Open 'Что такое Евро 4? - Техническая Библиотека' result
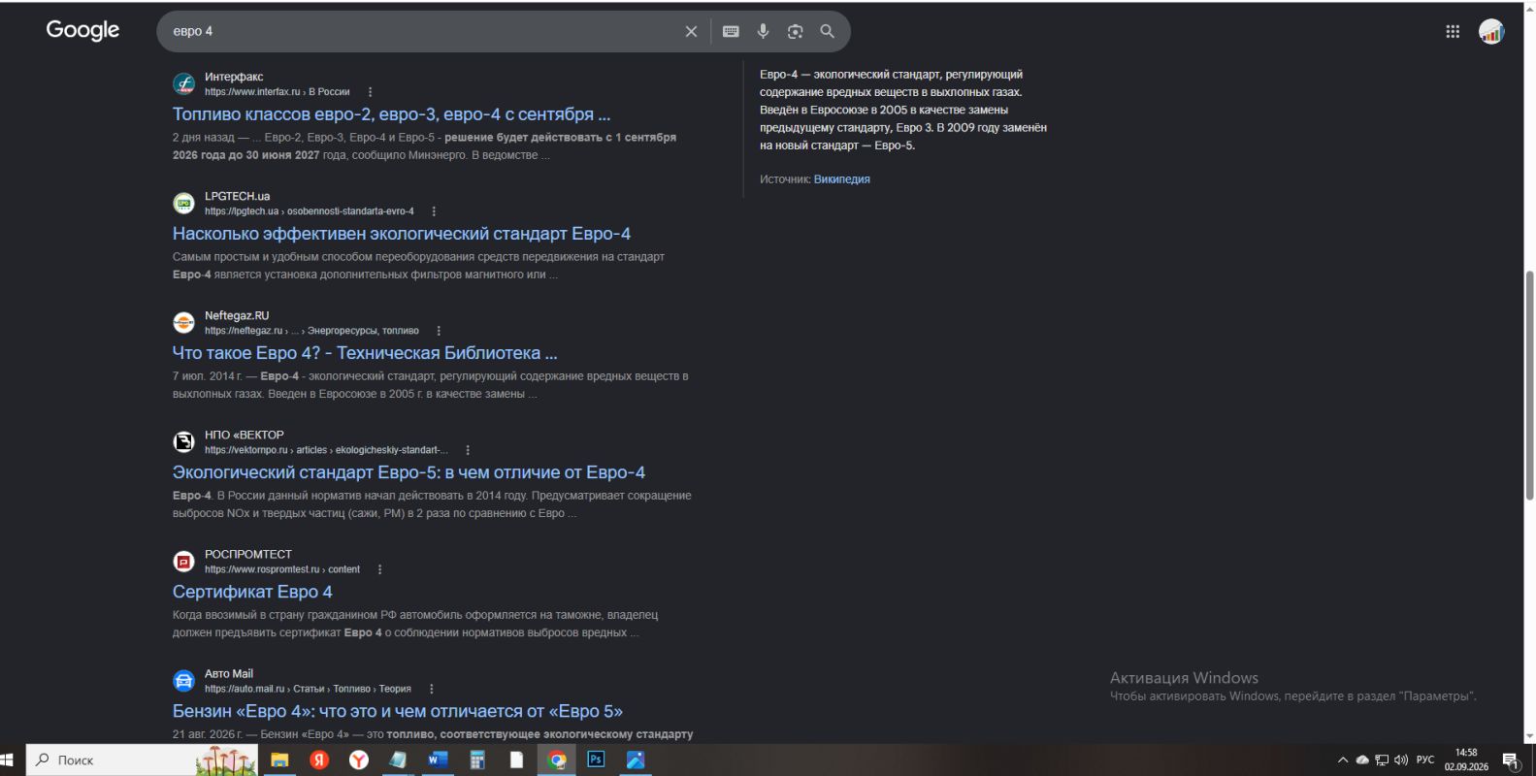The height and width of the screenshot is (776, 1536). click(x=365, y=353)
